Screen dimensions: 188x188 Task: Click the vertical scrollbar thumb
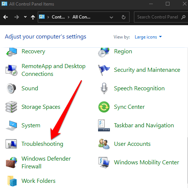tap(187, 160)
